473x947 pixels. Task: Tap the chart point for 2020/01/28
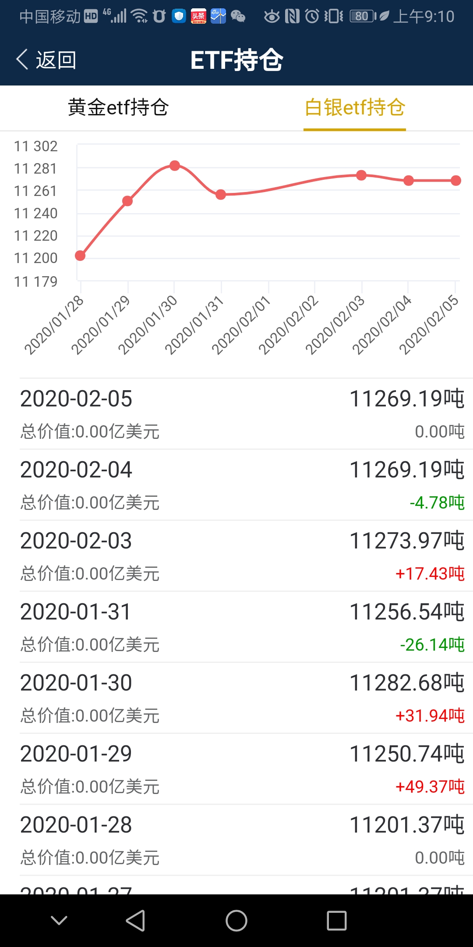tap(80, 256)
